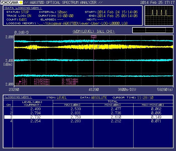Change the INTERVAL 10sec value
This screenshot has width=176, height=151.
coord(62,12)
